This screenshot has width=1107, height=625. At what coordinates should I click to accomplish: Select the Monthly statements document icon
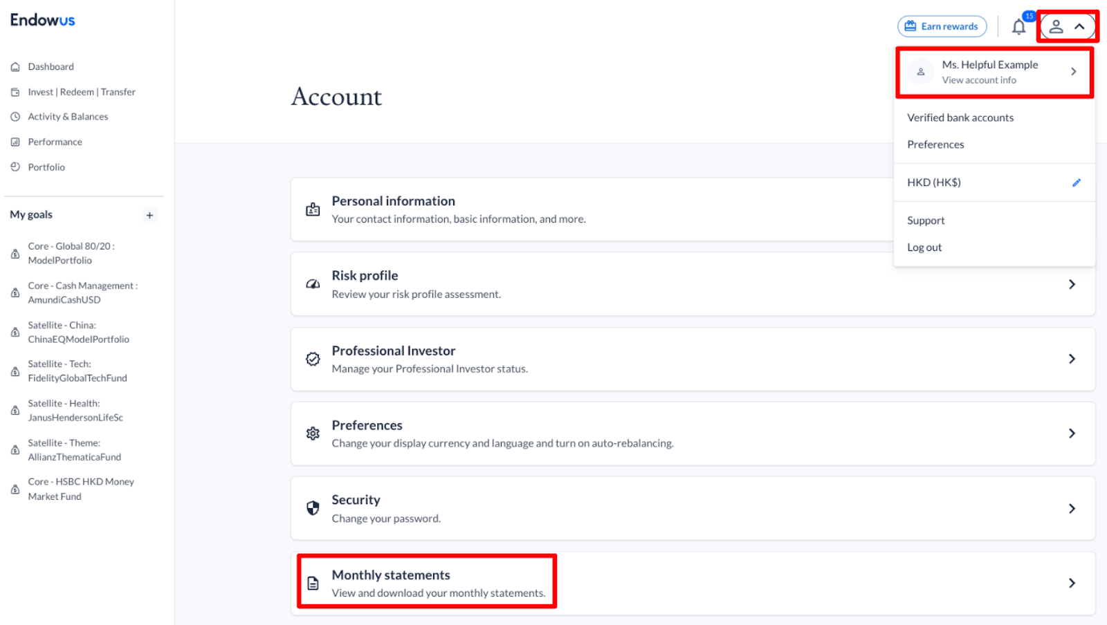pos(313,582)
